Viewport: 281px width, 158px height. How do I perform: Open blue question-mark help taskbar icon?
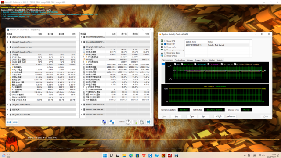(x=157, y=155)
